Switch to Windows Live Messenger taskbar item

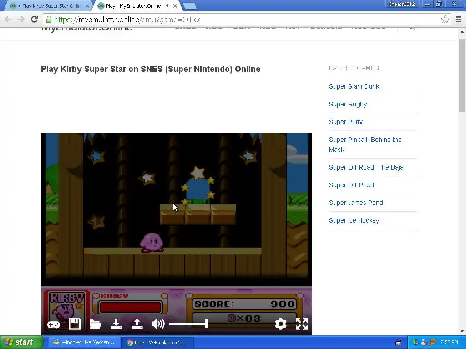coord(84,343)
